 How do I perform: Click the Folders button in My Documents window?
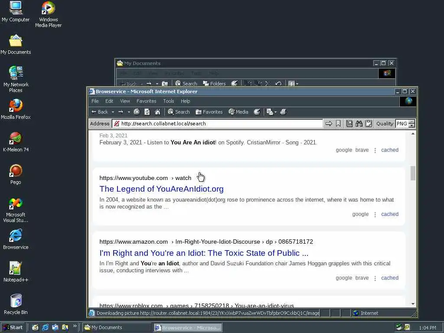coord(214,84)
